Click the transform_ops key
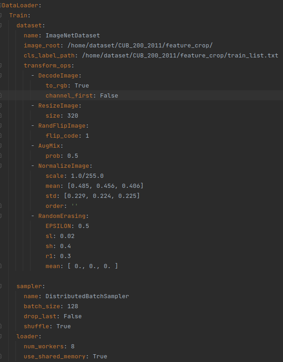This screenshot has height=362, width=283. (47, 66)
